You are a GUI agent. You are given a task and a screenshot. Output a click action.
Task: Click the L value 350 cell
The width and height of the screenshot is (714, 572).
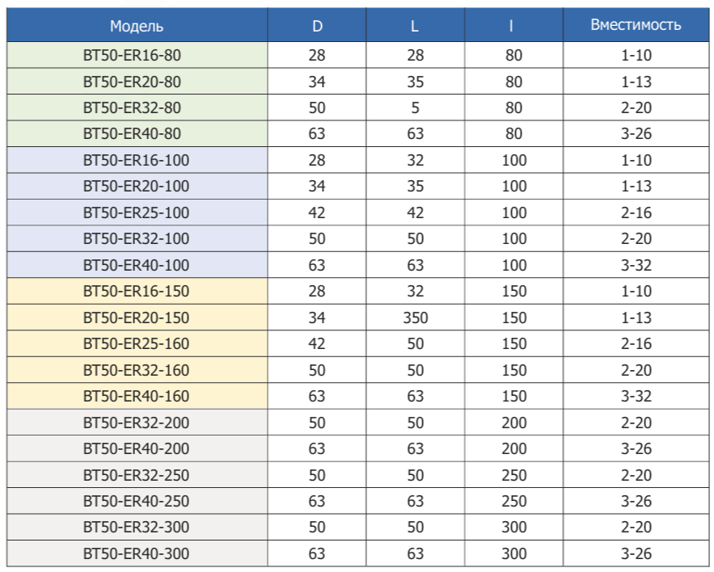click(x=415, y=318)
